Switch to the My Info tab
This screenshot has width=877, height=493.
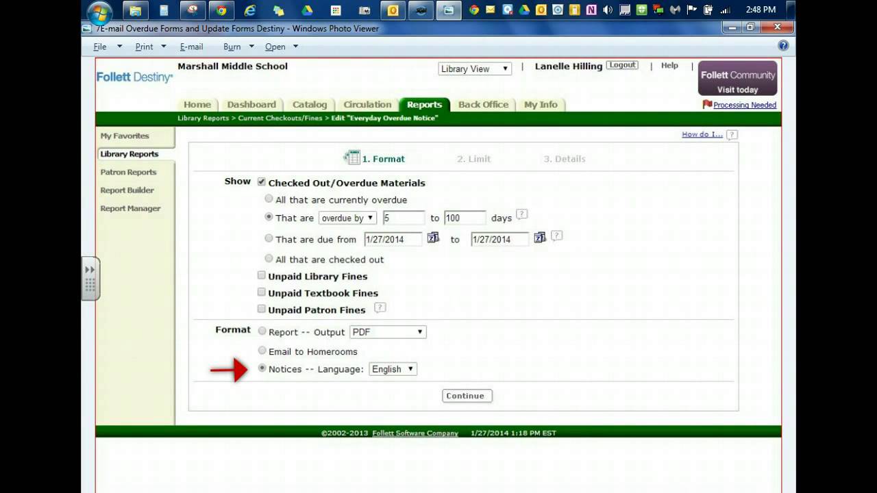[541, 105]
